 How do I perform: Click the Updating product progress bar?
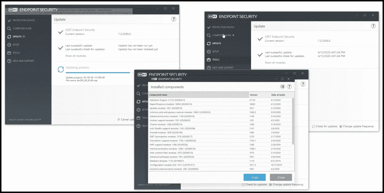98,72
